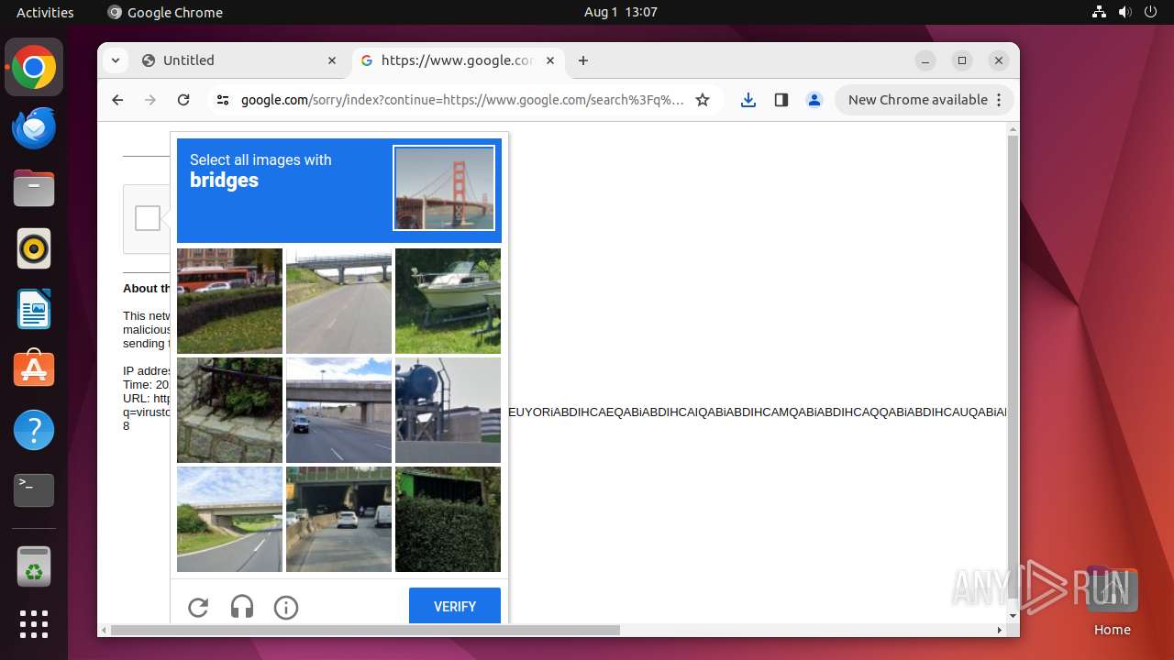The image size is (1174, 660).
Task: Expand the tab search dropdown arrow
Action: click(115, 60)
